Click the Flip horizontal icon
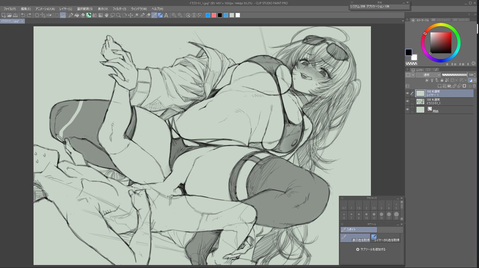479x268 pixels. (49, 15)
